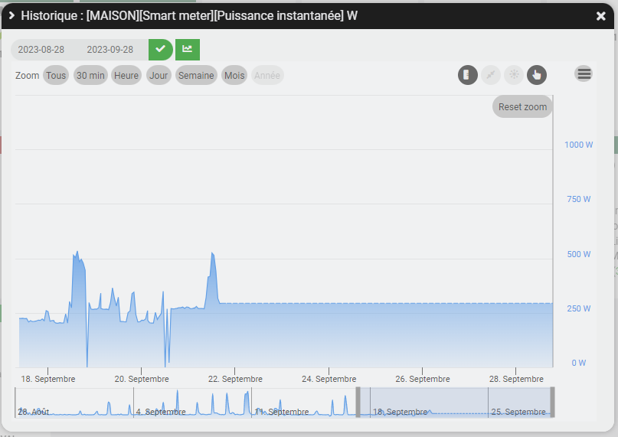Click the Reset zoom button
This screenshot has height=437, width=618.
pos(522,107)
